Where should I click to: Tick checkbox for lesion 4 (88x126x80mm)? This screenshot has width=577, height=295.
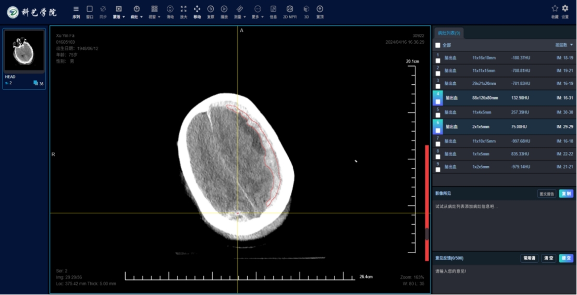(438, 101)
